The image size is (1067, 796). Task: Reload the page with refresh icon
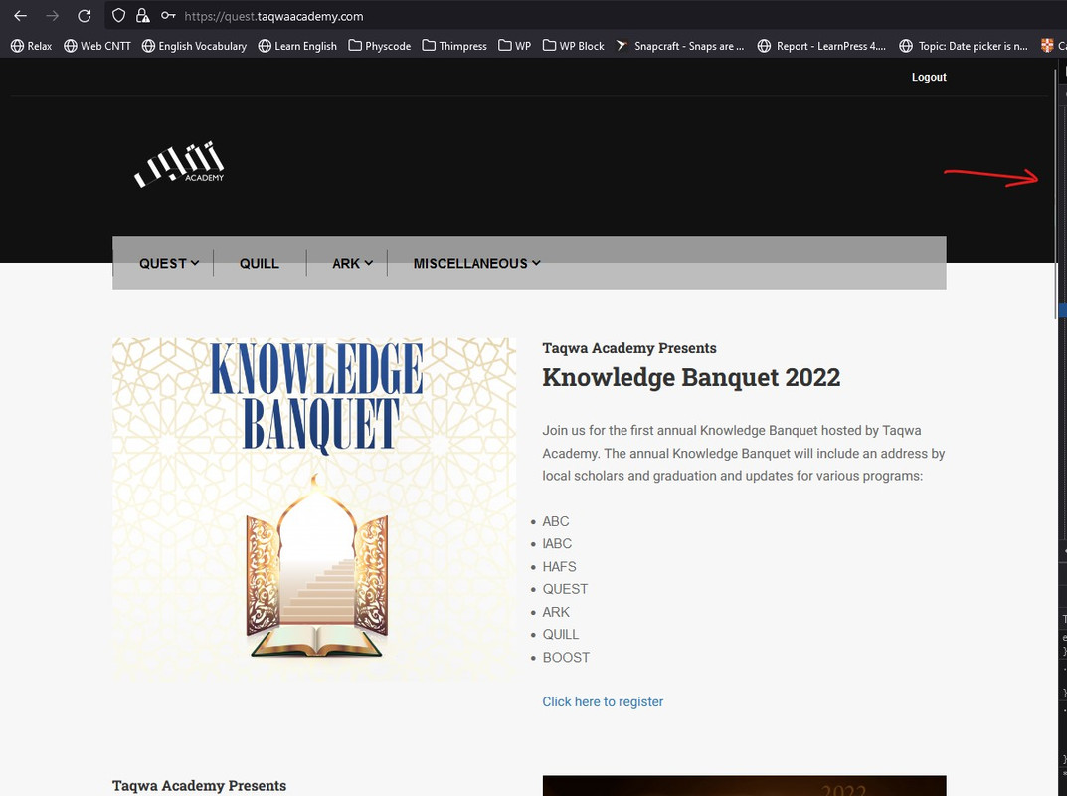point(85,16)
